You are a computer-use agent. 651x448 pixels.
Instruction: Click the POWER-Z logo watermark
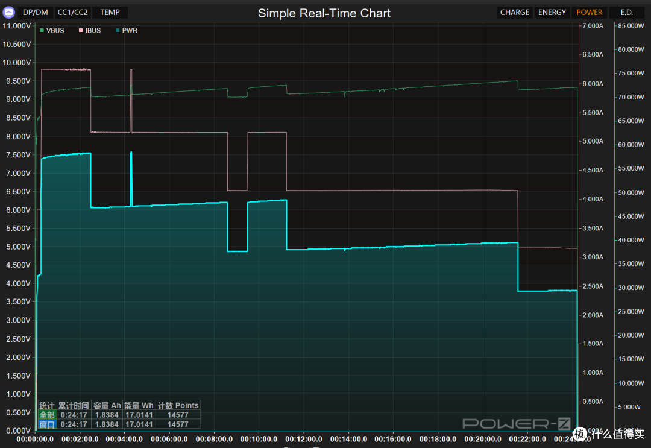pos(516,424)
